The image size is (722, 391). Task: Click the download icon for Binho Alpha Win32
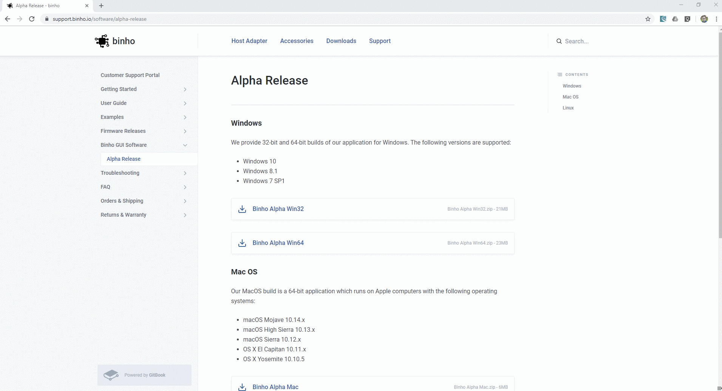[242, 209]
